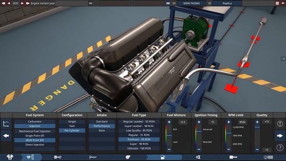
Task: Show the engine graph chart icon
Action: pyautogui.click(x=6, y=124)
